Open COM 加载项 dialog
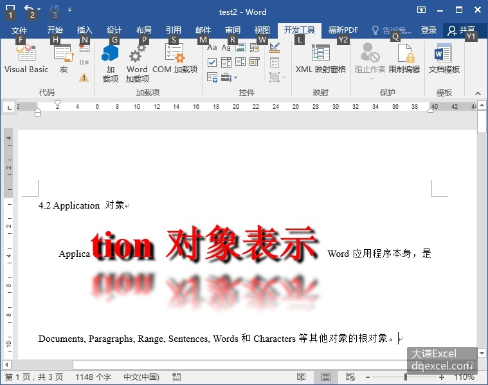This screenshot has height=385, width=488. (x=175, y=59)
